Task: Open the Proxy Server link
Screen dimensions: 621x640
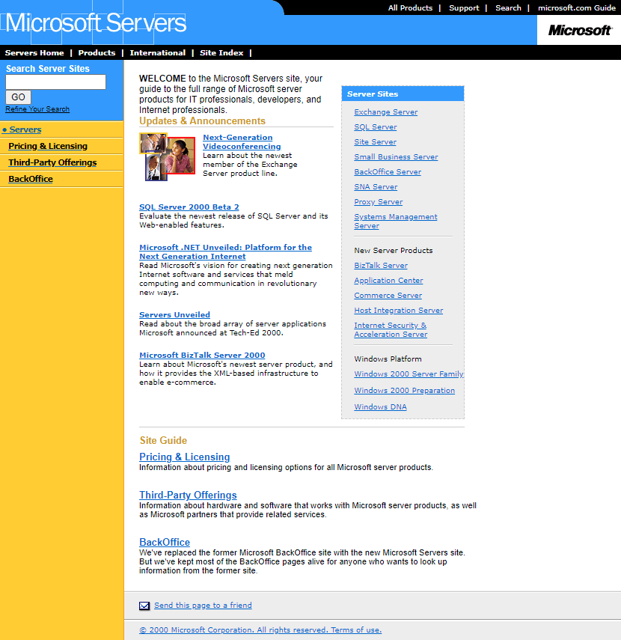Action: [x=379, y=202]
